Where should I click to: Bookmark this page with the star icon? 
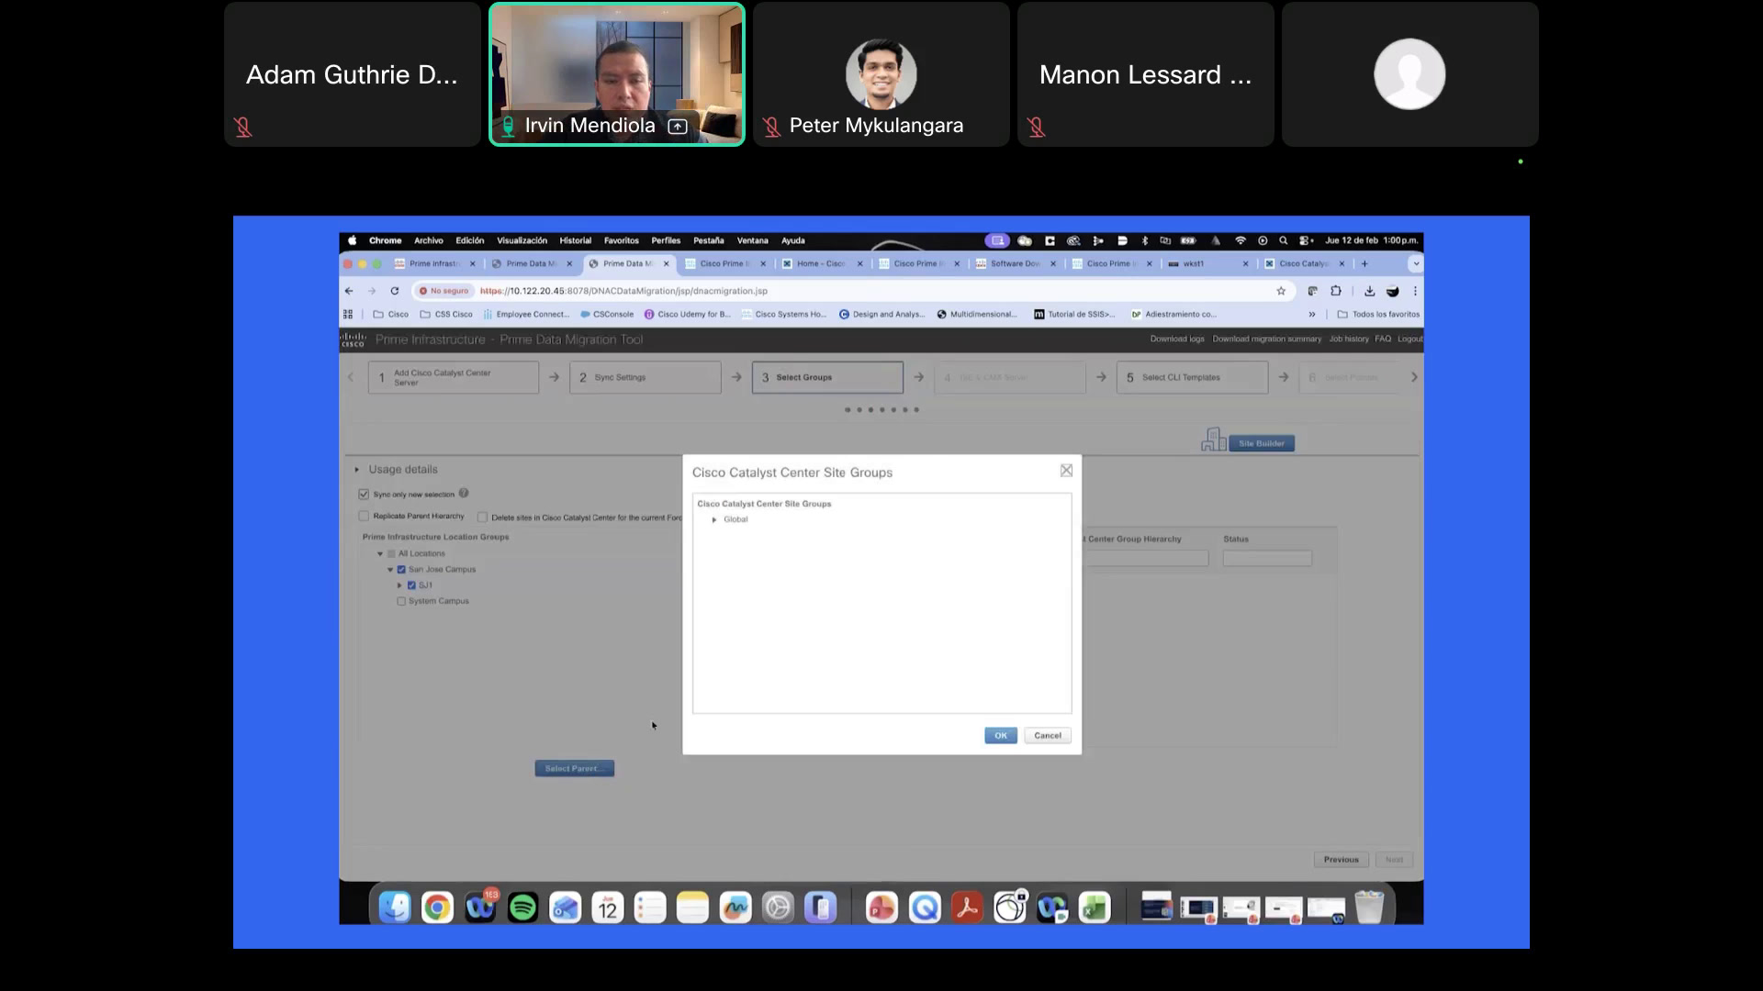click(1281, 291)
